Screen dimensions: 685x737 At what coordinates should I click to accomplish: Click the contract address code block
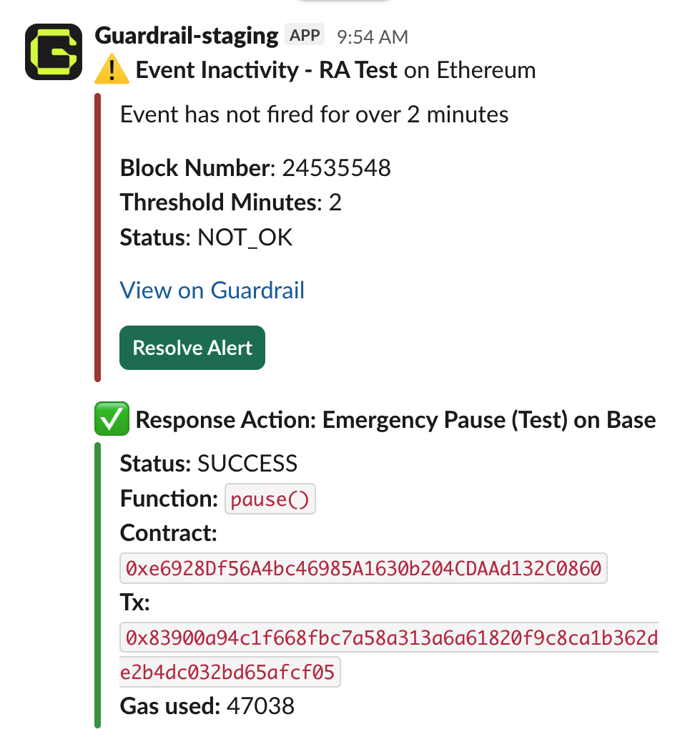pyautogui.click(x=363, y=568)
